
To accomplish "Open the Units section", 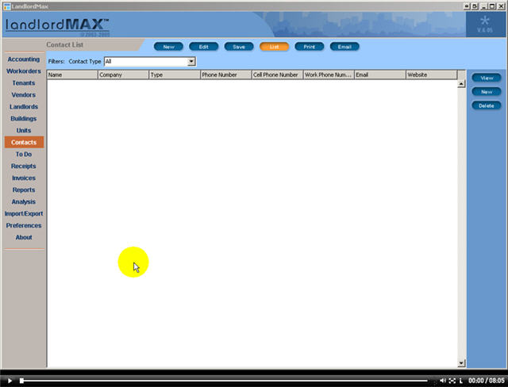I will 24,130.
